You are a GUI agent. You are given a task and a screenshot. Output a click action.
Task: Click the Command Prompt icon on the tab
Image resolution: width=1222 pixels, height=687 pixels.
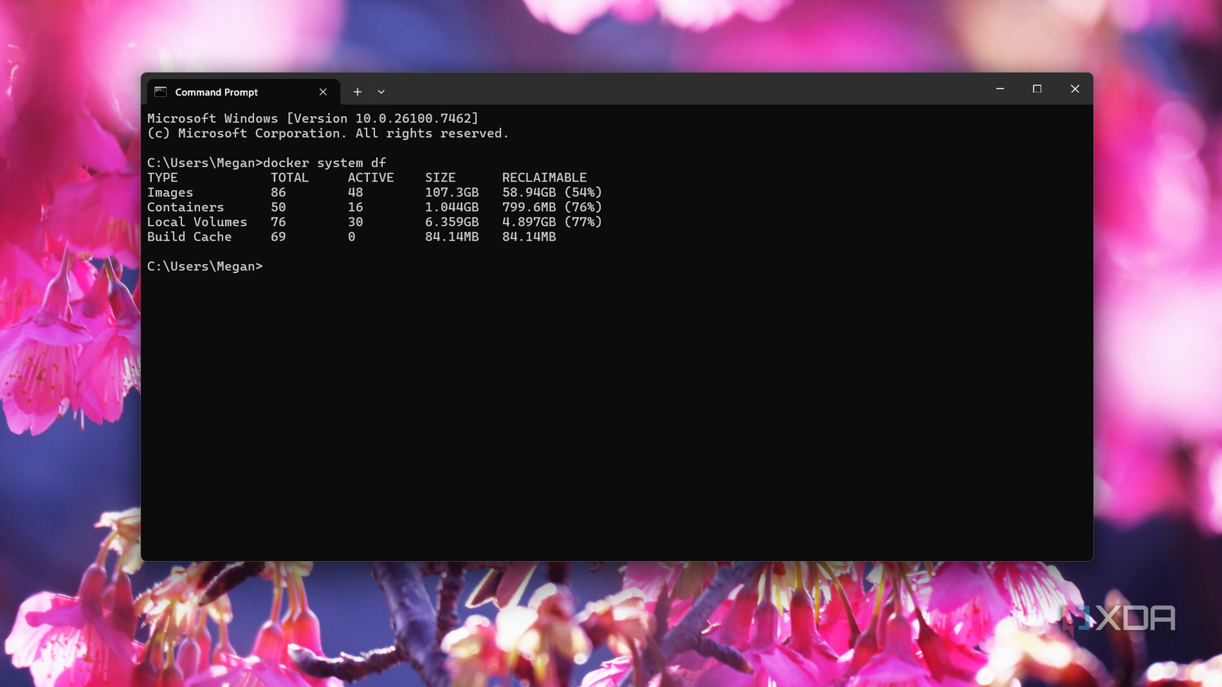pos(161,91)
